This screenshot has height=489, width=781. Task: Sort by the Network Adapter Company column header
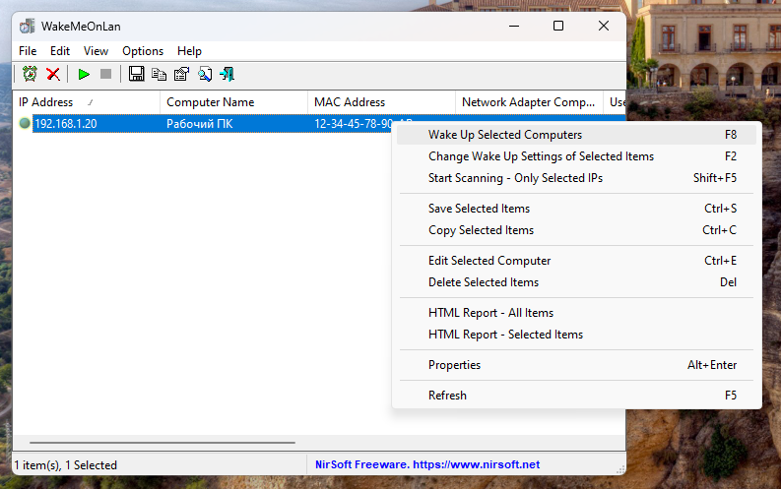click(x=529, y=102)
